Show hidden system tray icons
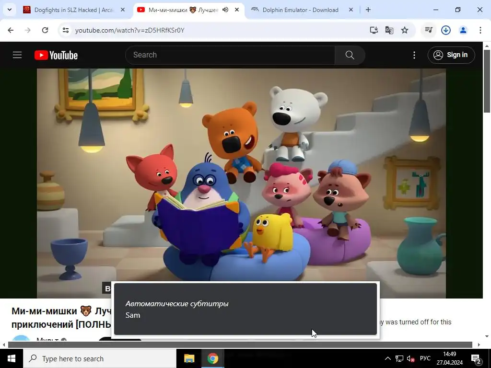The image size is (491, 368). (x=387, y=358)
